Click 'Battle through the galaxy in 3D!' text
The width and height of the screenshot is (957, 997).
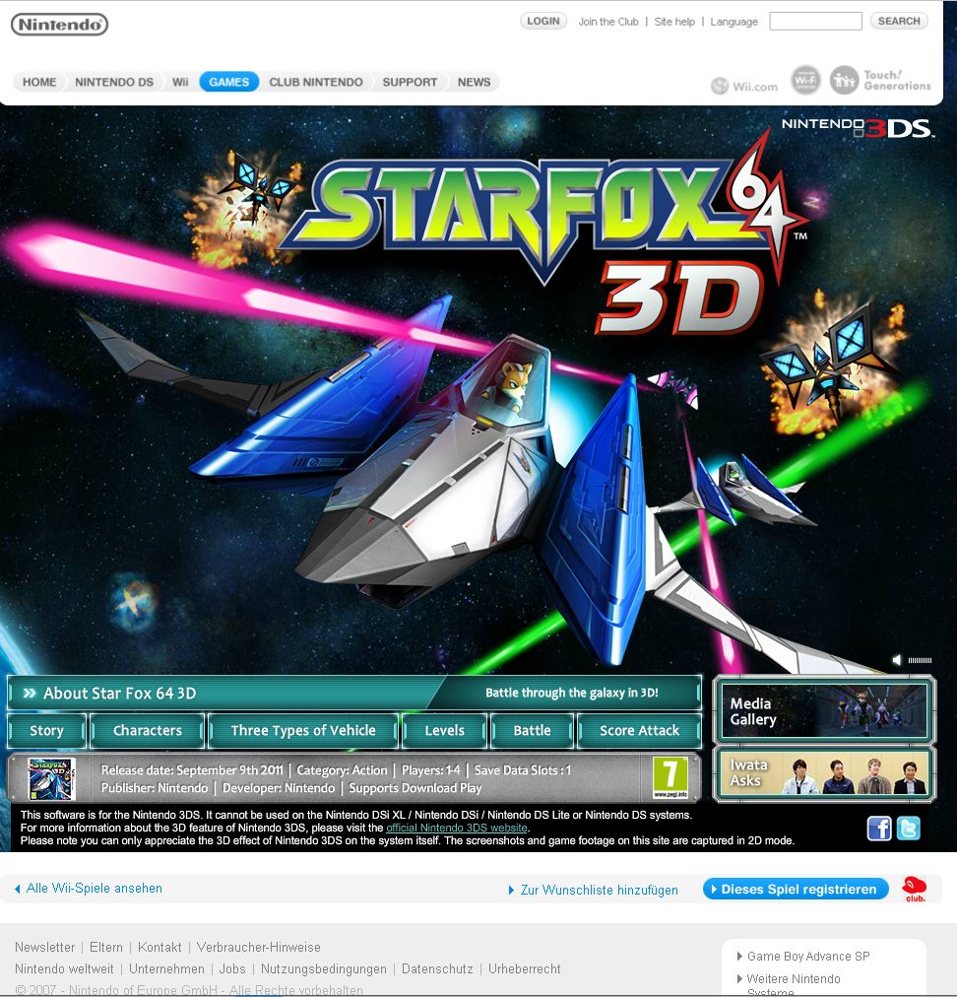tap(572, 693)
